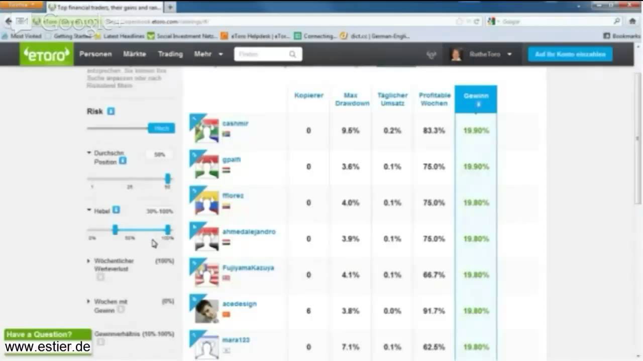Click the country flag under FujiyamaKazuya
643x361 pixels.
point(226,278)
